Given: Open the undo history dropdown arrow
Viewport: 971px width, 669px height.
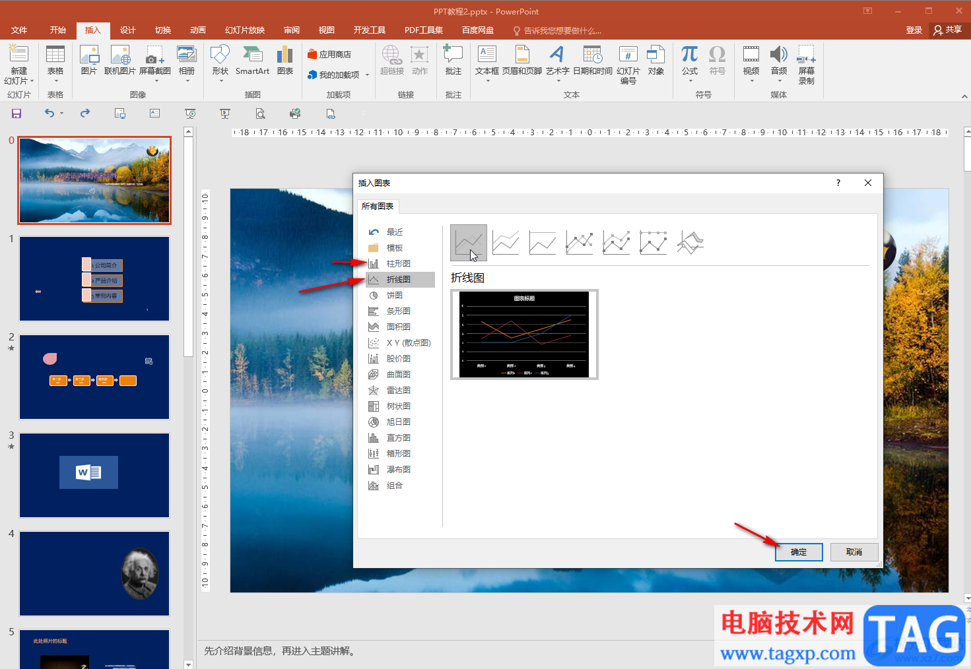Looking at the screenshot, I should click(x=62, y=113).
